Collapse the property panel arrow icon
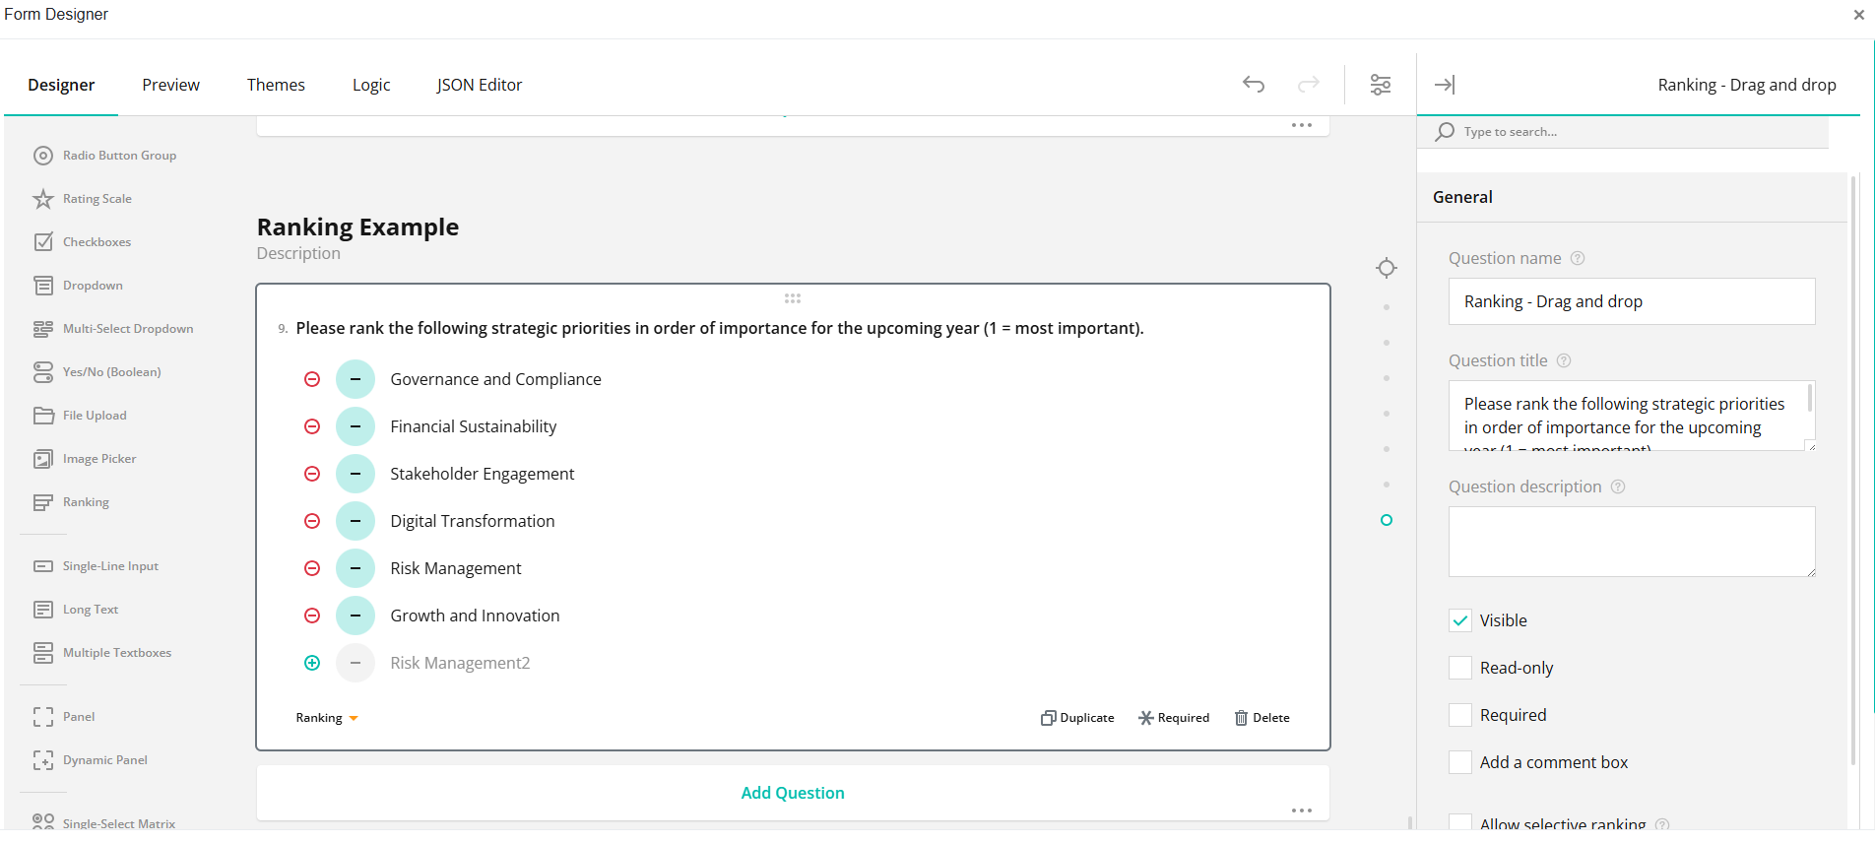The width and height of the screenshot is (1875, 843). (x=1445, y=85)
